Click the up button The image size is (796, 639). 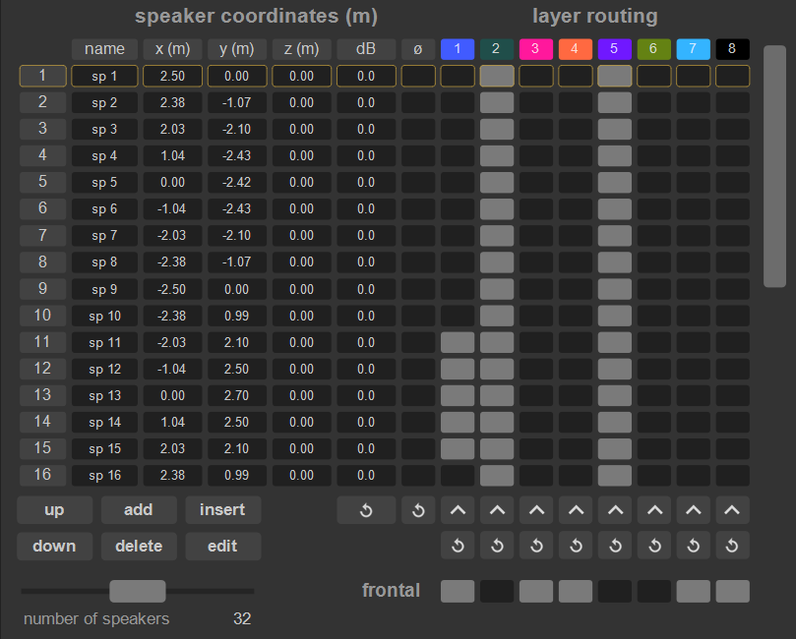click(55, 509)
